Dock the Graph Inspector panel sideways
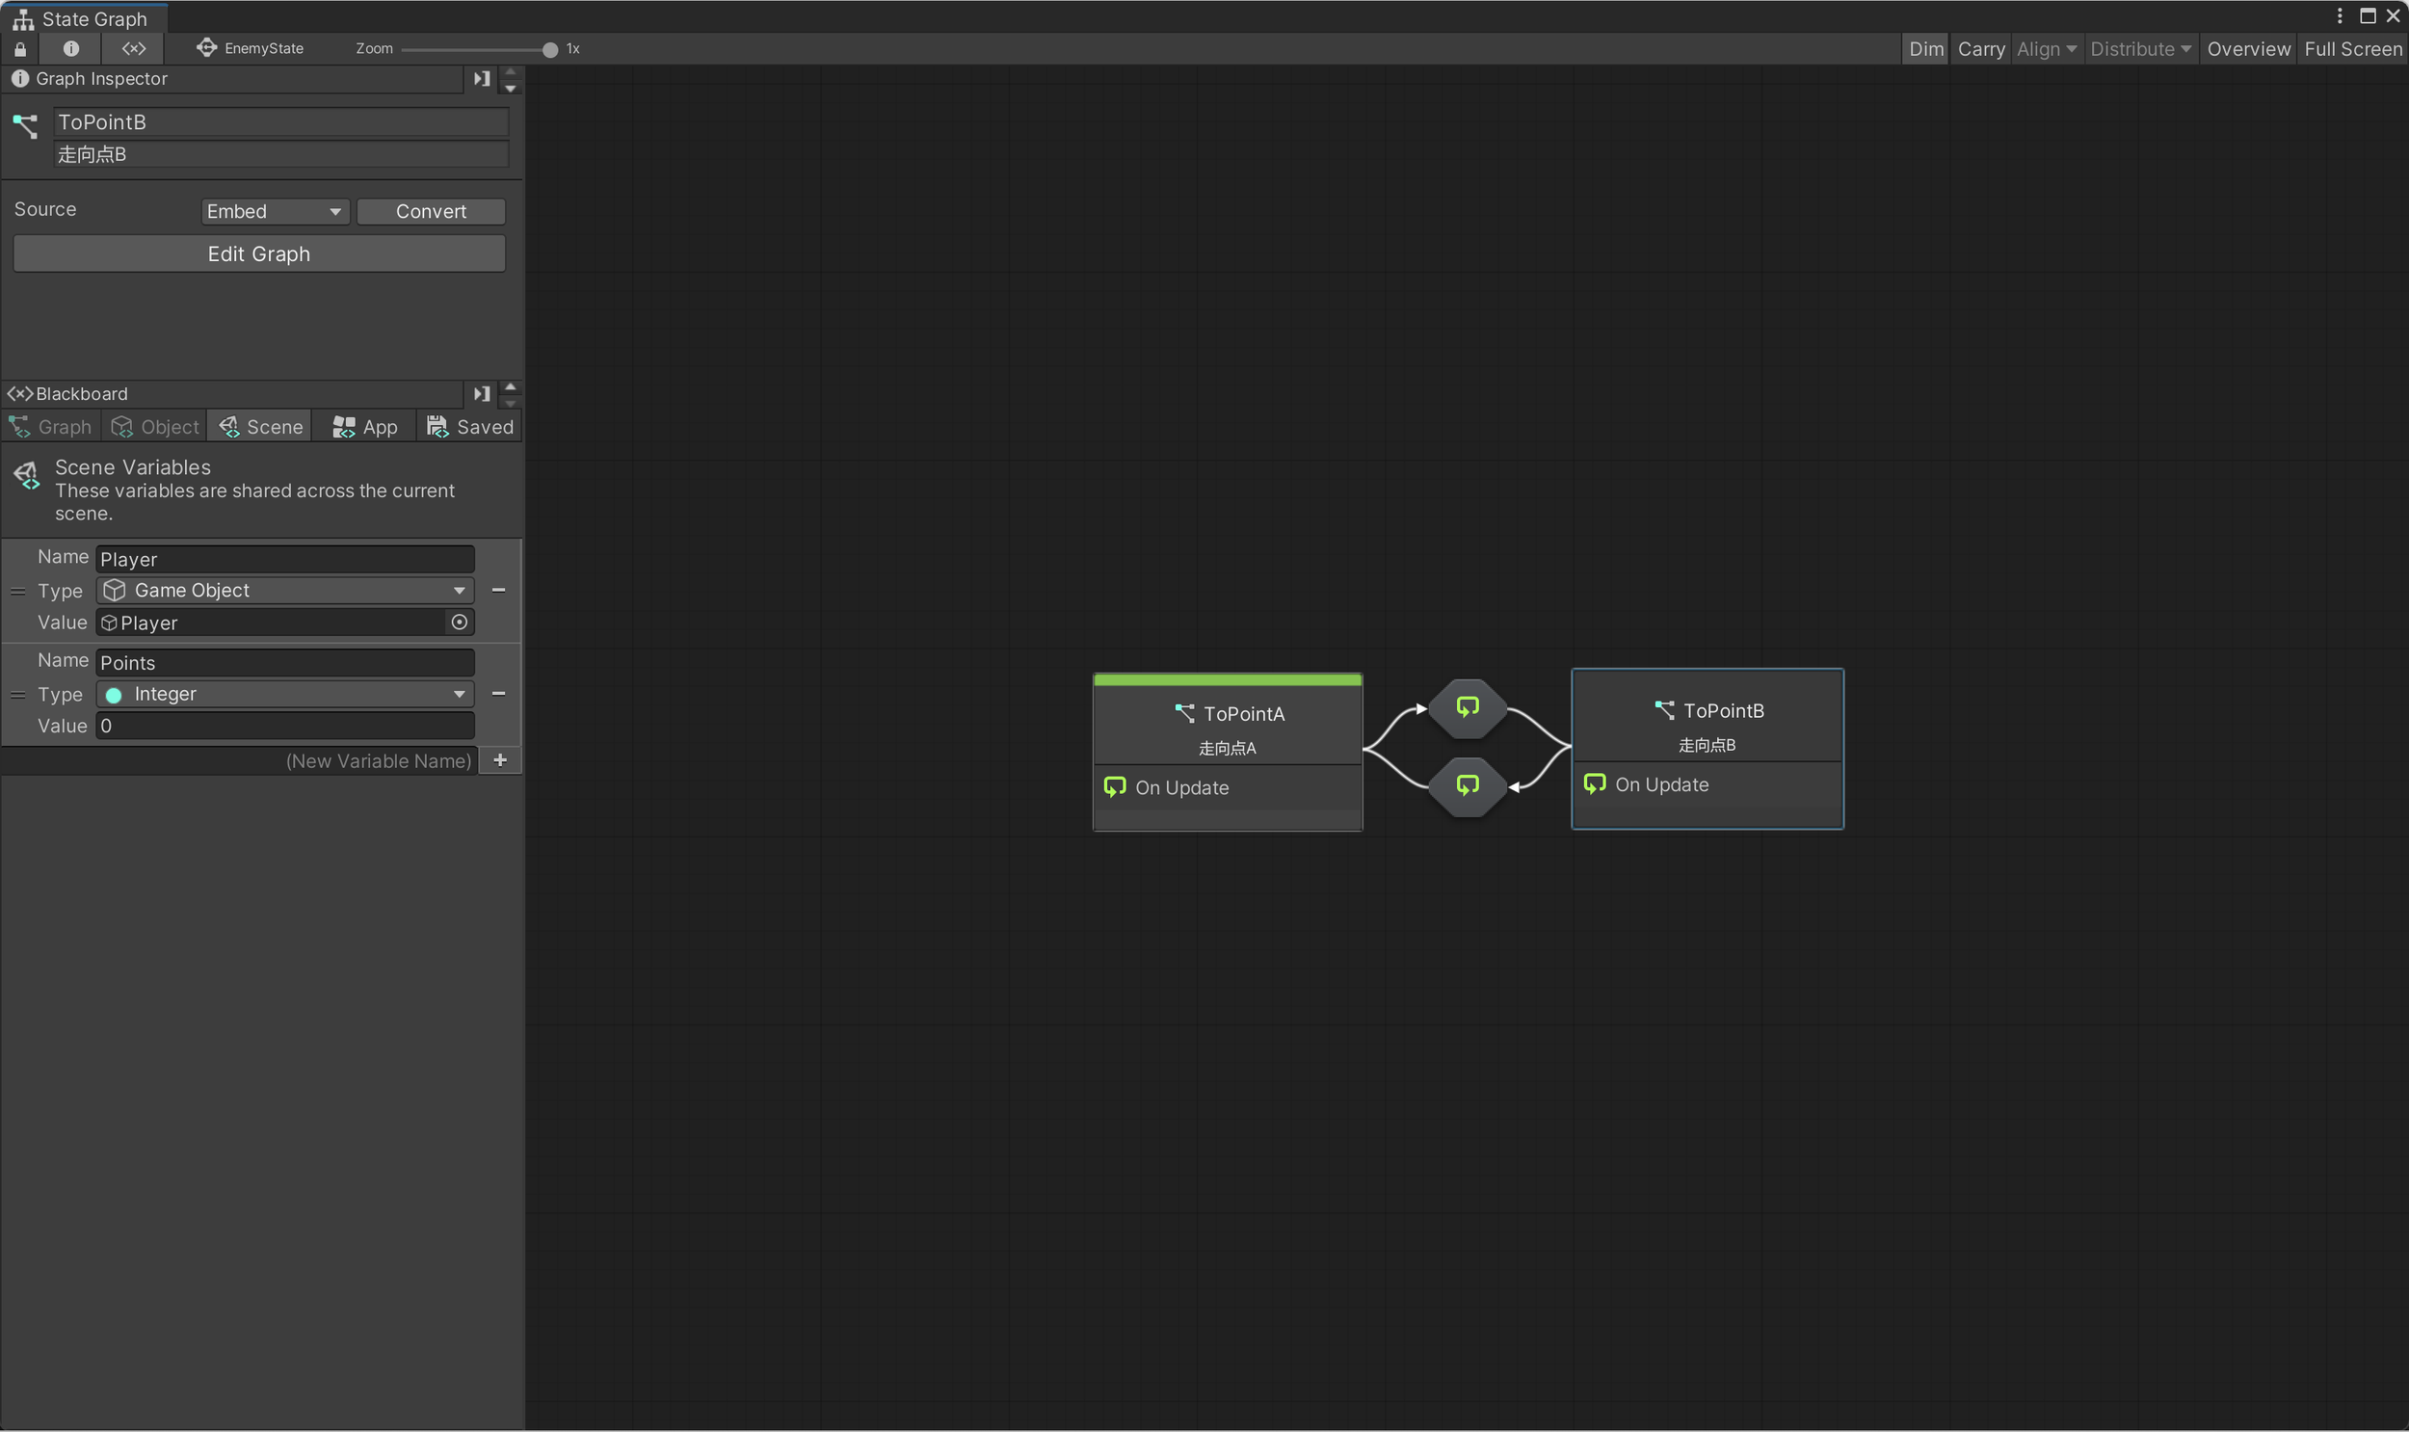This screenshot has width=2409, height=1432. [482, 78]
